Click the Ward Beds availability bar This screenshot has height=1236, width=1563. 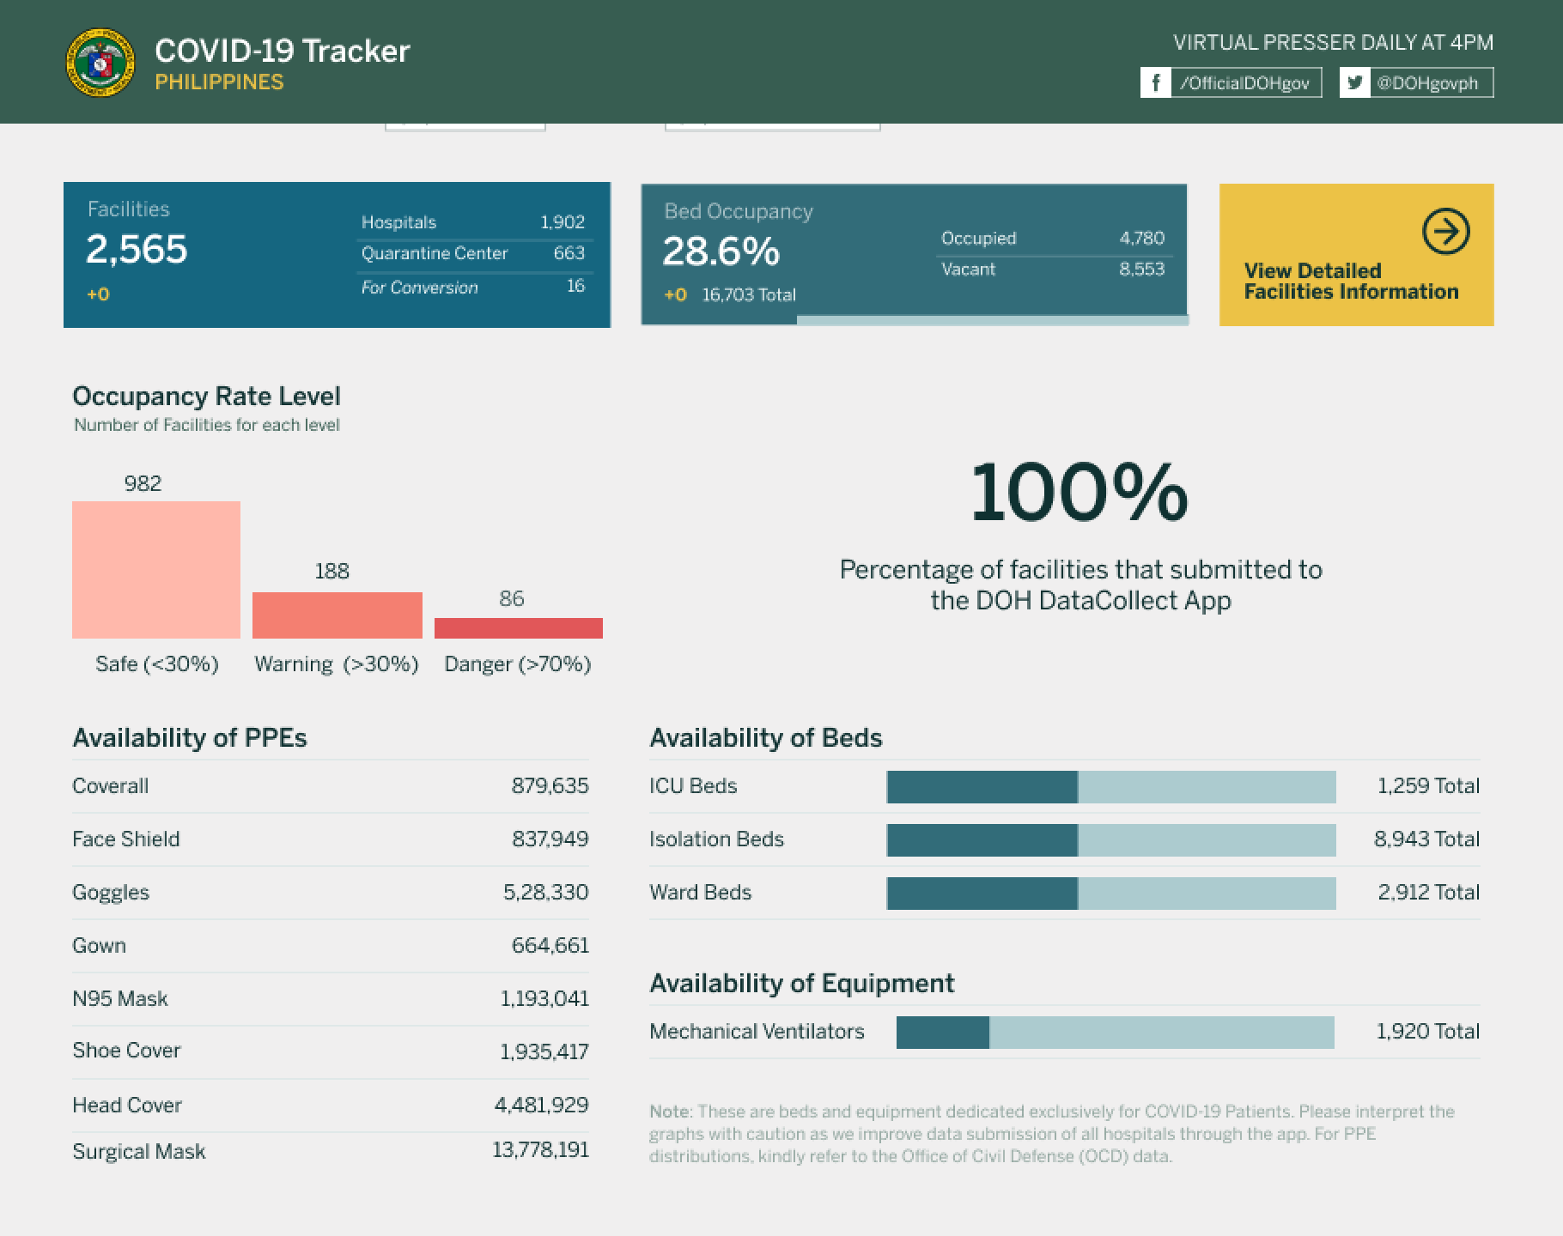tap(1110, 894)
